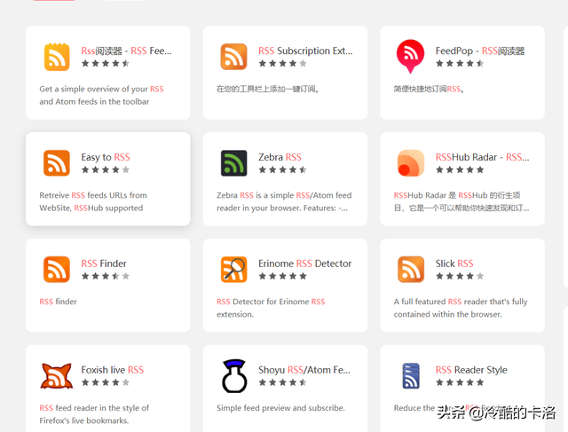This screenshot has width=568, height=432.
Task: Open Erinome RSS Detector magnifier icon
Action: [234, 270]
